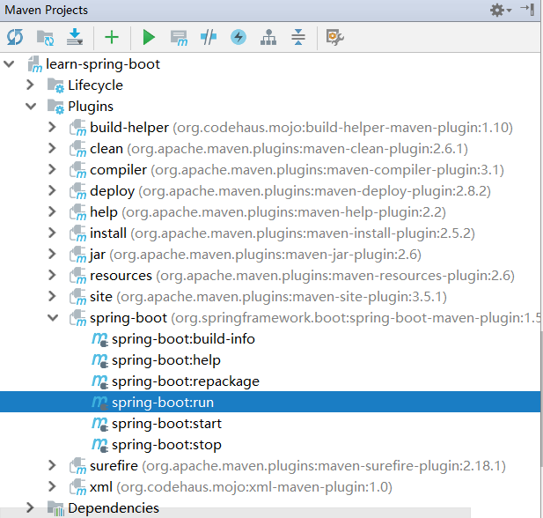
Task: Expand the Dependencies node
Action: tap(31, 508)
